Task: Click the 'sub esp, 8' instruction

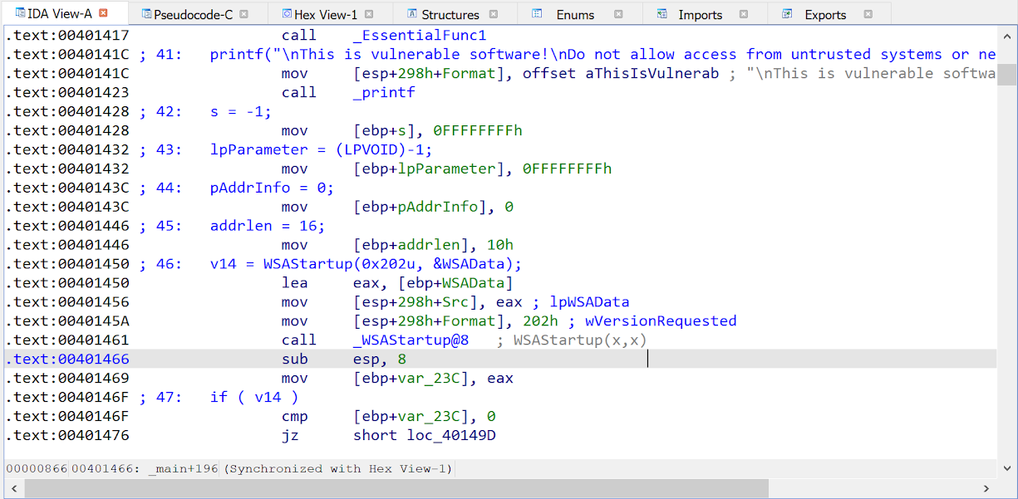Action: (x=344, y=360)
